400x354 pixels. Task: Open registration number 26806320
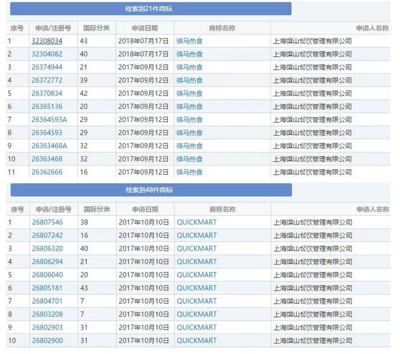[x=47, y=249]
